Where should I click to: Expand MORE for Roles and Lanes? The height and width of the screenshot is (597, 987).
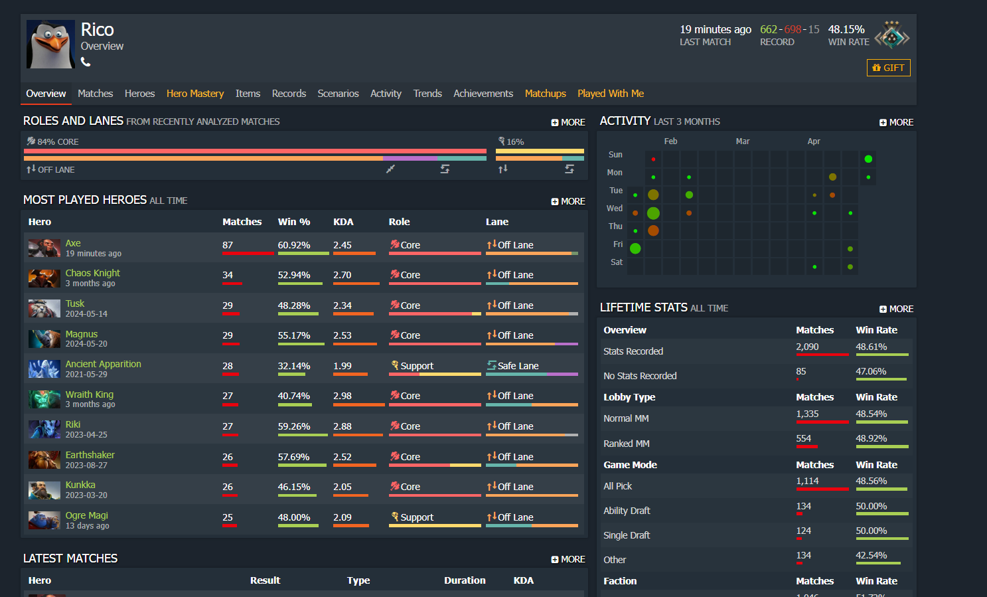tap(568, 122)
